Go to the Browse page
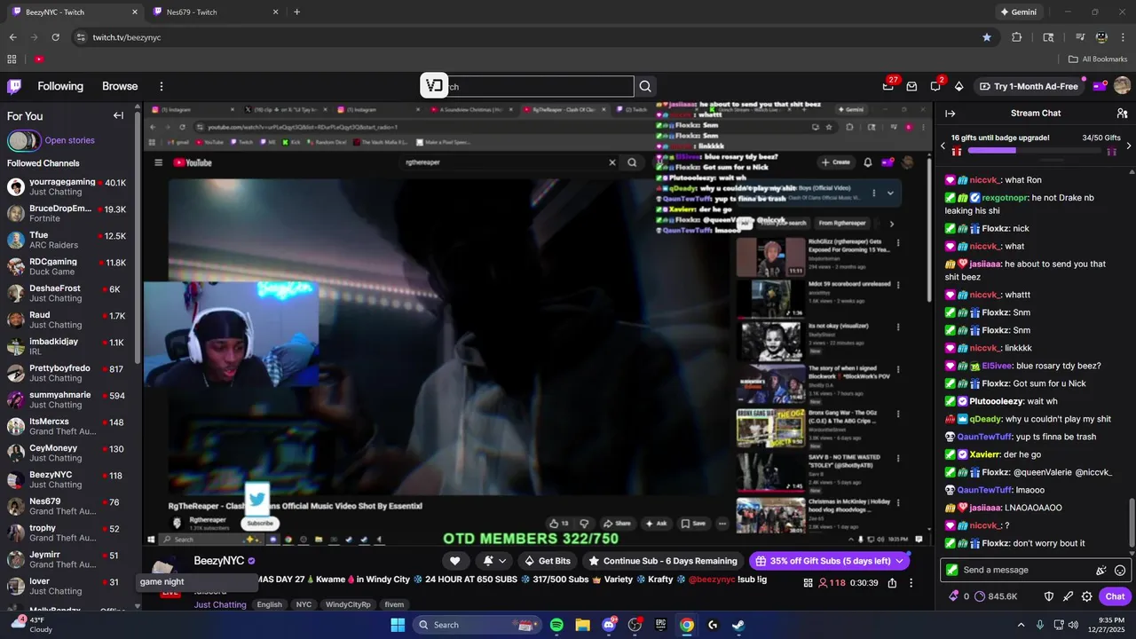Image resolution: width=1136 pixels, height=639 pixels. click(x=120, y=86)
